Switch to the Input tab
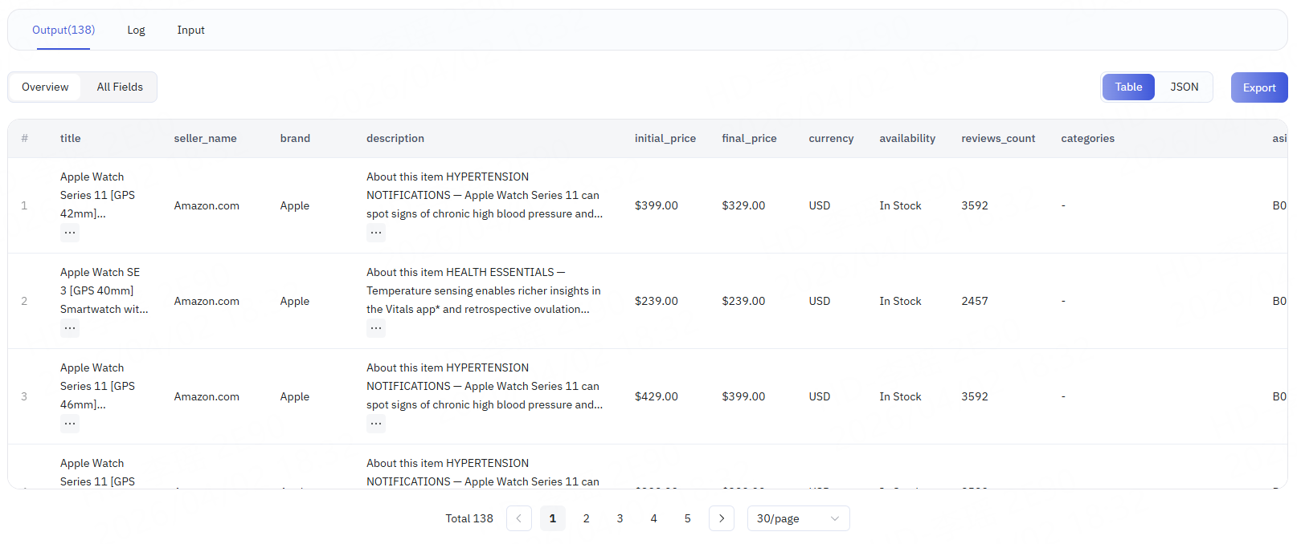 190,30
